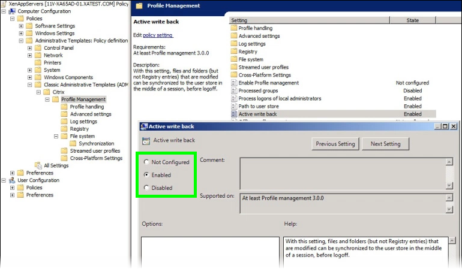Click the Computer Configuration node icon

12,11
